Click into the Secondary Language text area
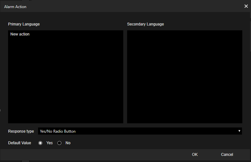The height and width of the screenshot is (162, 251). (x=185, y=77)
